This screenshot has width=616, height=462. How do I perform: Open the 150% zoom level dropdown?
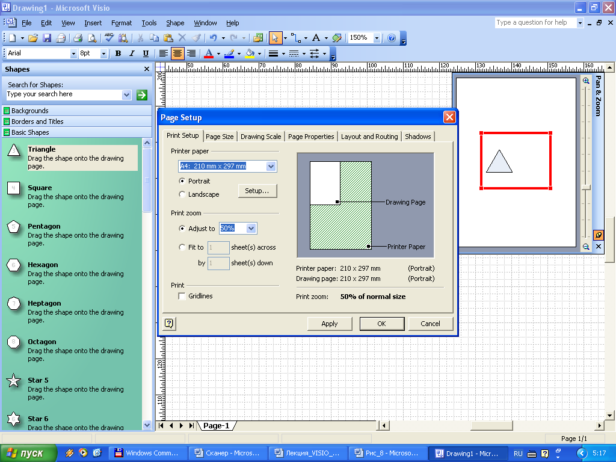coord(377,38)
